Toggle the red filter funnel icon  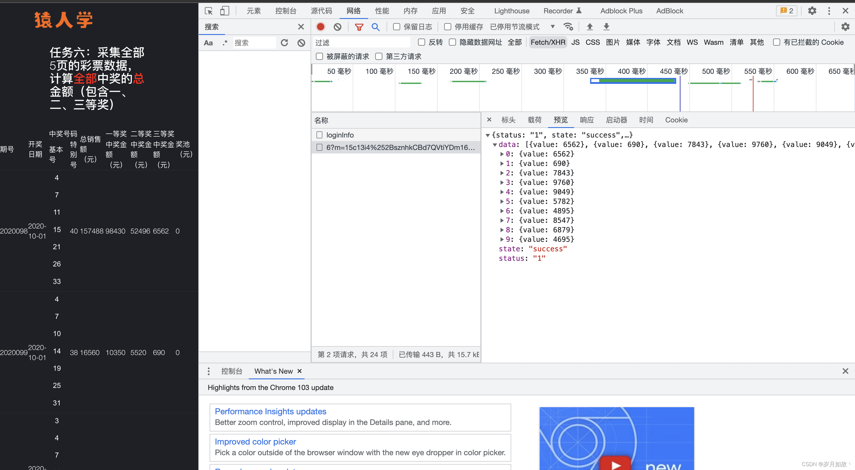(359, 27)
